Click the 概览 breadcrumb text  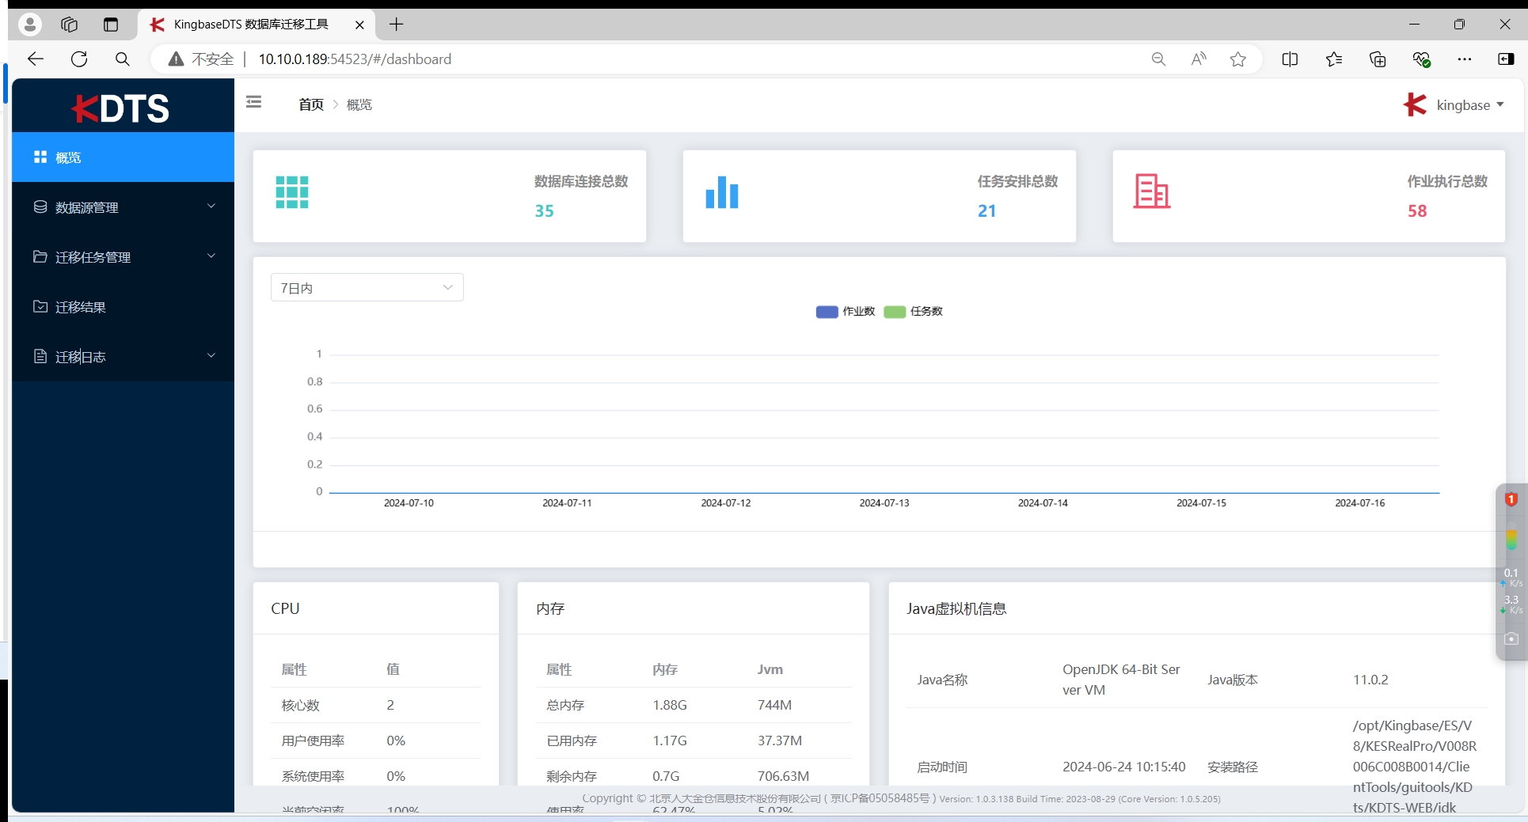(x=359, y=104)
